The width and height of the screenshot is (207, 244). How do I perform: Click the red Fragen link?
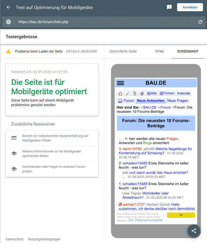tap(172, 139)
